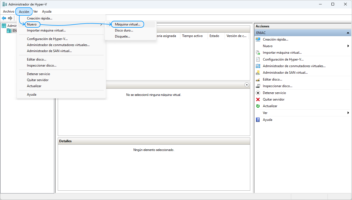Click Quitar servidor in the Acciones panel
This screenshot has width=352, height=200.
click(274, 99)
